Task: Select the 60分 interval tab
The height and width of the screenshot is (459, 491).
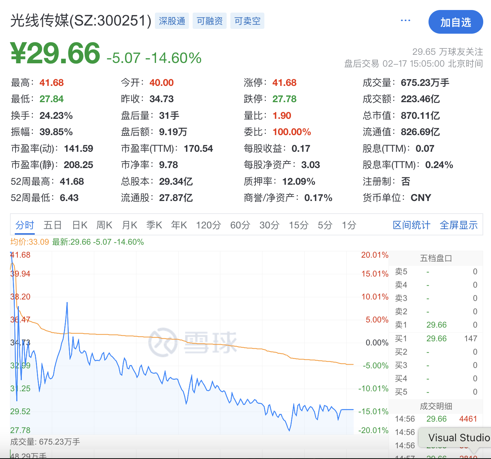Action: click(240, 225)
